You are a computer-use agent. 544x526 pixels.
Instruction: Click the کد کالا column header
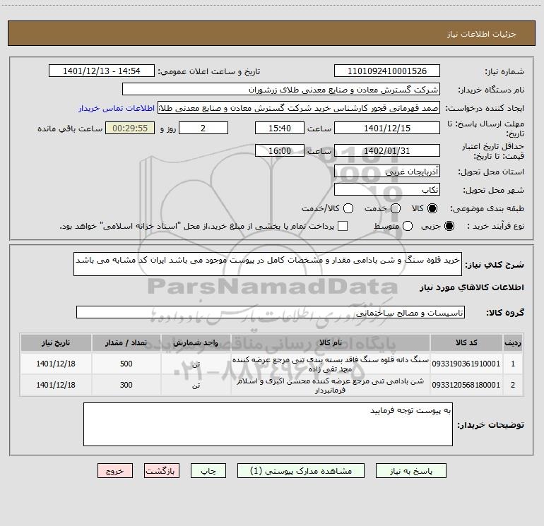tap(466, 342)
